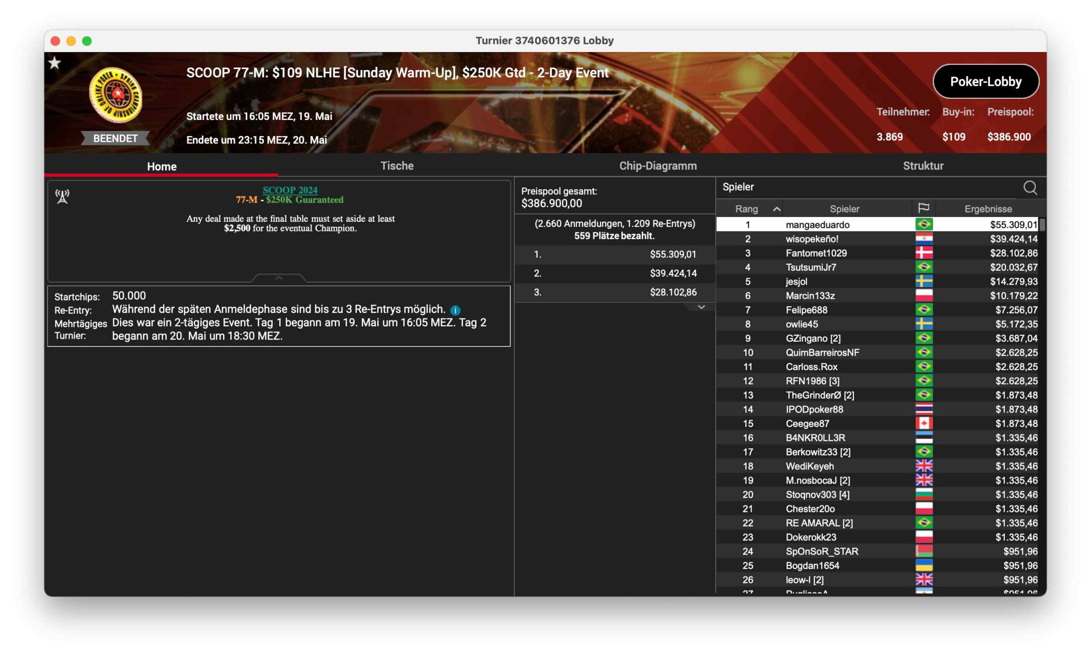
Task: Expand the payout list chevron
Action: tap(701, 307)
